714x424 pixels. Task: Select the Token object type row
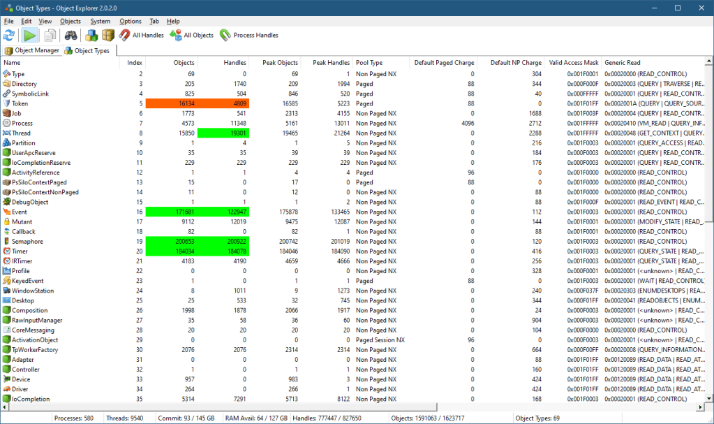coord(20,103)
